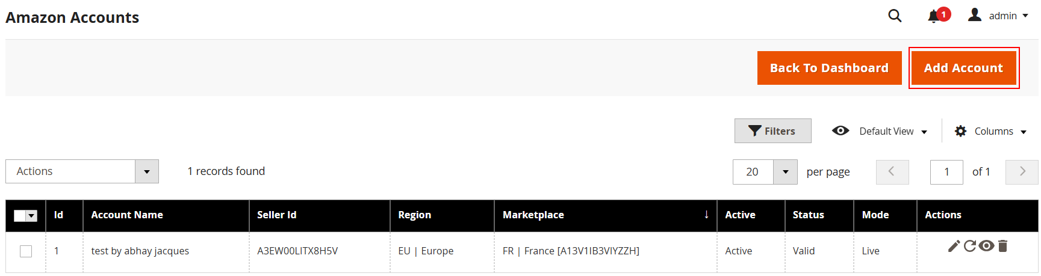Viewport: 1041px width, 276px height.
Task: Click the gear Columns icon
Action: 961,131
